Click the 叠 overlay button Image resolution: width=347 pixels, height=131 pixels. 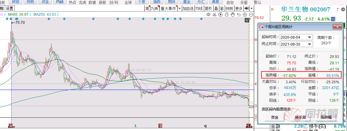click(x=216, y=9)
